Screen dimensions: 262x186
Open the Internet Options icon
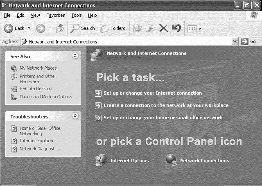pyautogui.click(x=101, y=160)
